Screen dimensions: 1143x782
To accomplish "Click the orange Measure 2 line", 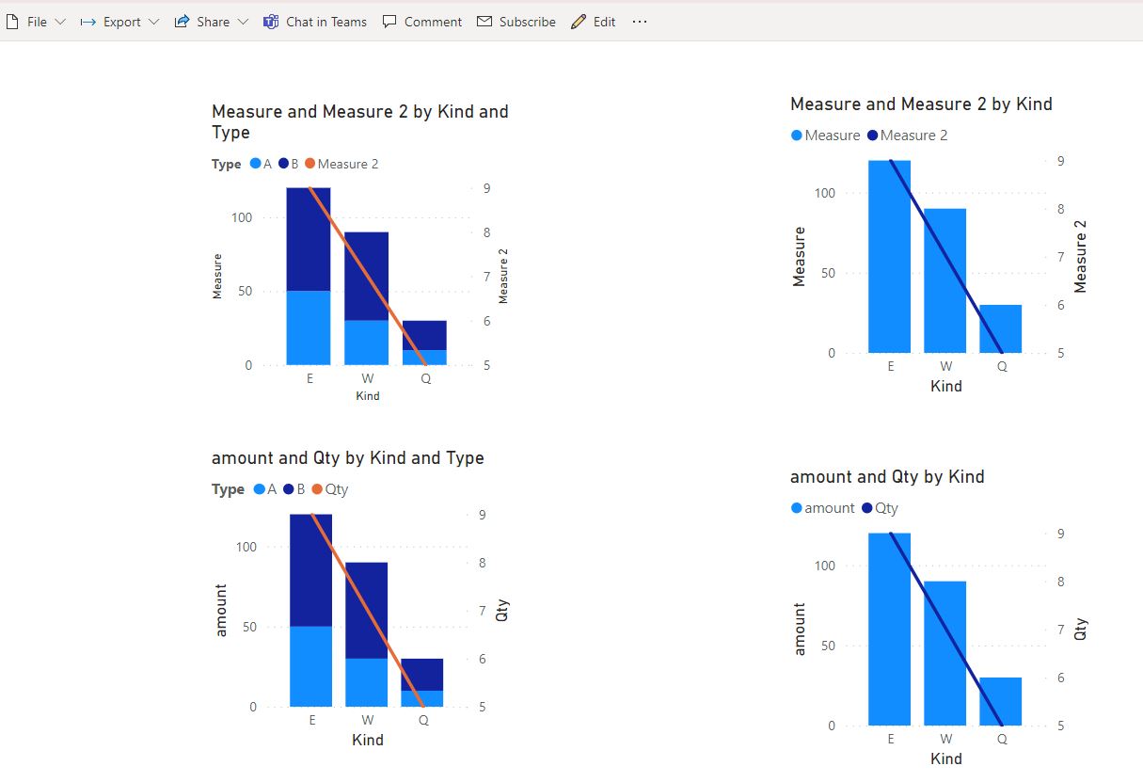I will coord(368,277).
